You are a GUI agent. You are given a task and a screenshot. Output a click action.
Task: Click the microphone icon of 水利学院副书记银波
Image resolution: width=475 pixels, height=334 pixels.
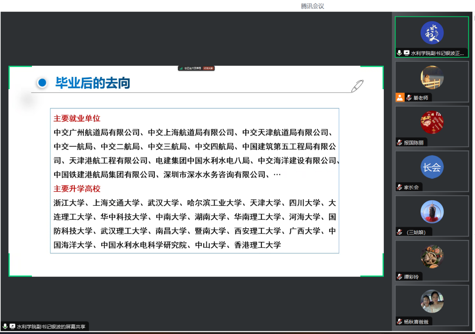(x=400, y=53)
